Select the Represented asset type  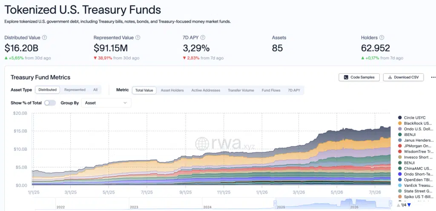tap(75, 90)
